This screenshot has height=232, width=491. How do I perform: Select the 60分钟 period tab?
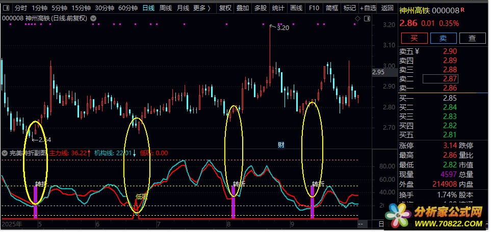[x=128, y=8]
